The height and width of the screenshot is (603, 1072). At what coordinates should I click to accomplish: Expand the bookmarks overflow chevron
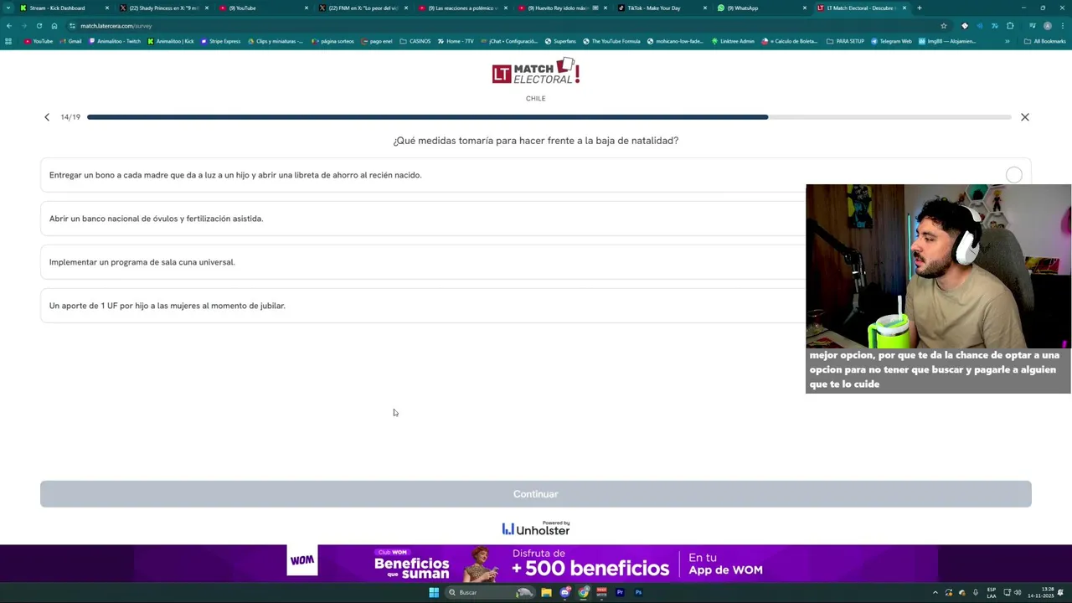click(x=1008, y=41)
